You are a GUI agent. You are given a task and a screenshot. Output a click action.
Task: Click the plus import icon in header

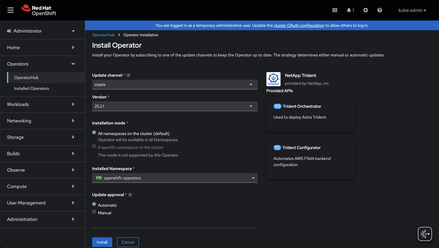click(x=365, y=10)
